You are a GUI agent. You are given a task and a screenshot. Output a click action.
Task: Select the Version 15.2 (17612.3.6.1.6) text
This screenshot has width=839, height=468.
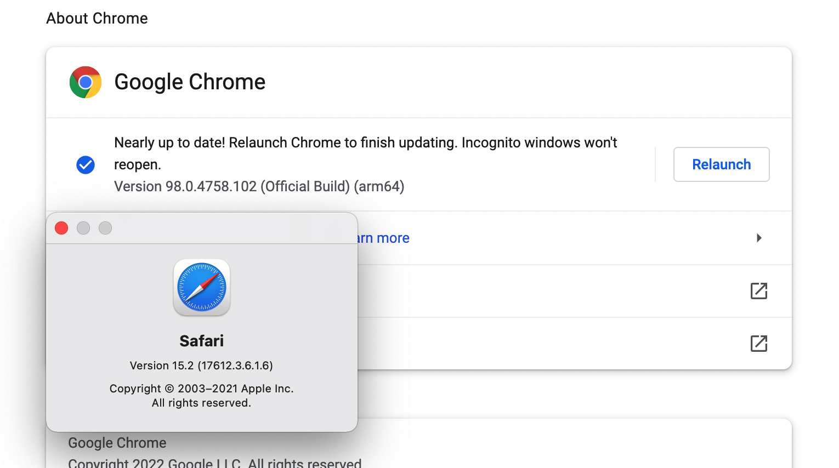pyautogui.click(x=201, y=366)
